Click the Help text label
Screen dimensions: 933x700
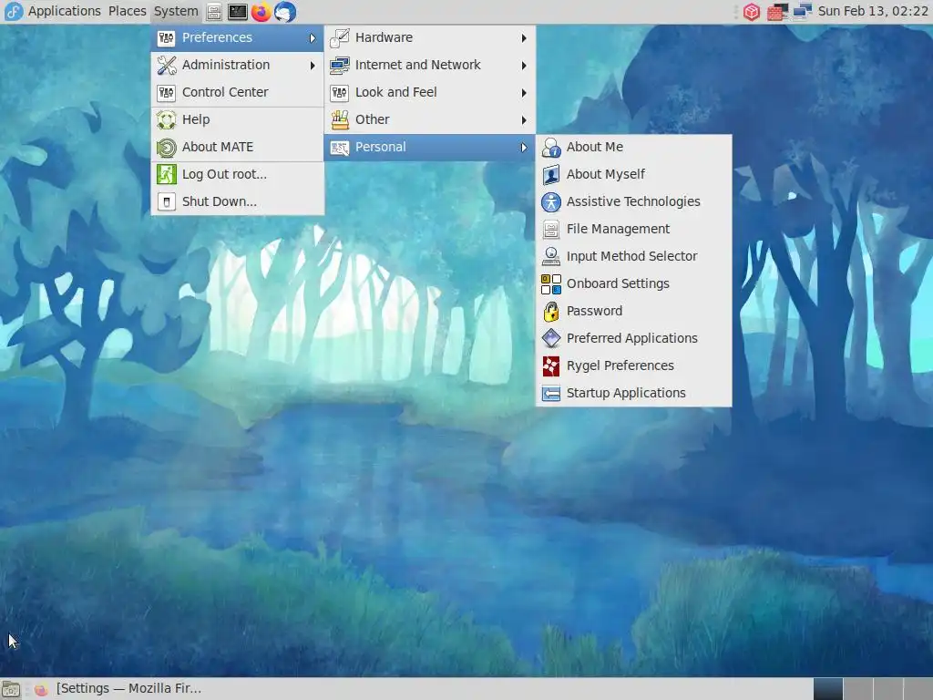coord(196,119)
